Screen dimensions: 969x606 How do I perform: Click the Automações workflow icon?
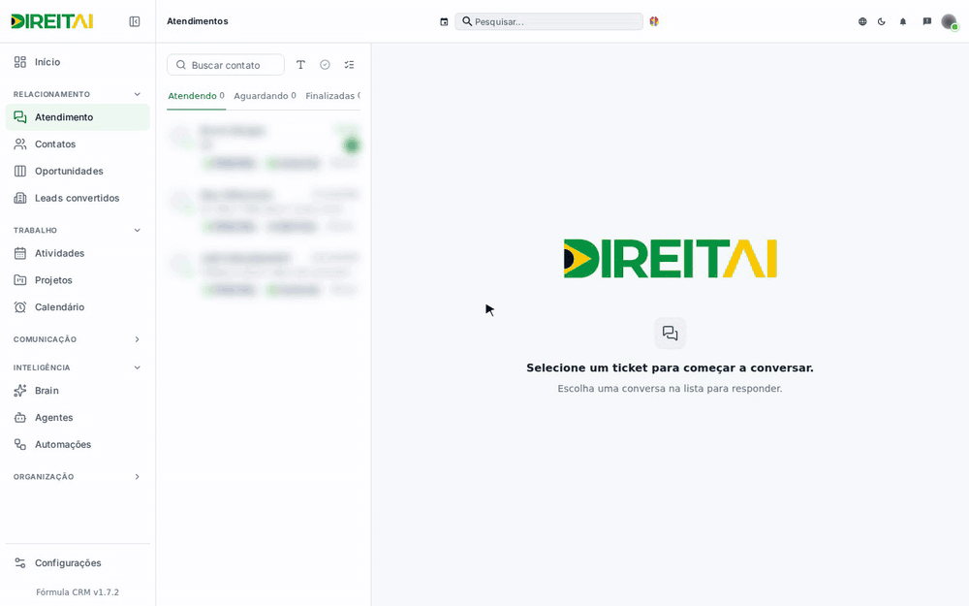click(20, 444)
